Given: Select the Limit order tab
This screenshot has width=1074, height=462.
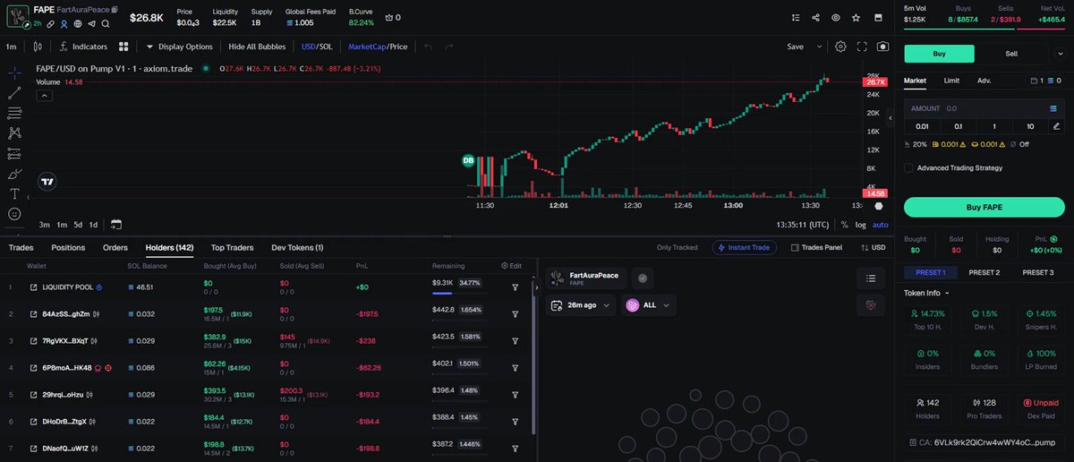Looking at the screenshot, I should pos(951,81).
